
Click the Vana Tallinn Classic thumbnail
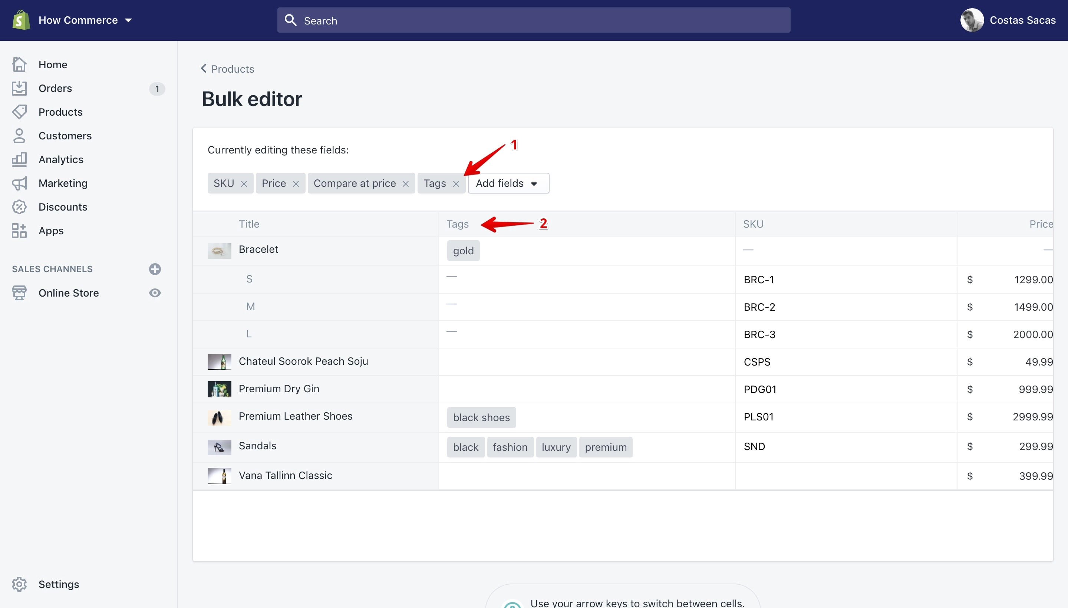pyautogui.click(x=219, y=476)
